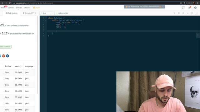This screenshot has width=200, height=112.
Task: Click the 'dp[0] = 1;' line
Action: [61, 25]
